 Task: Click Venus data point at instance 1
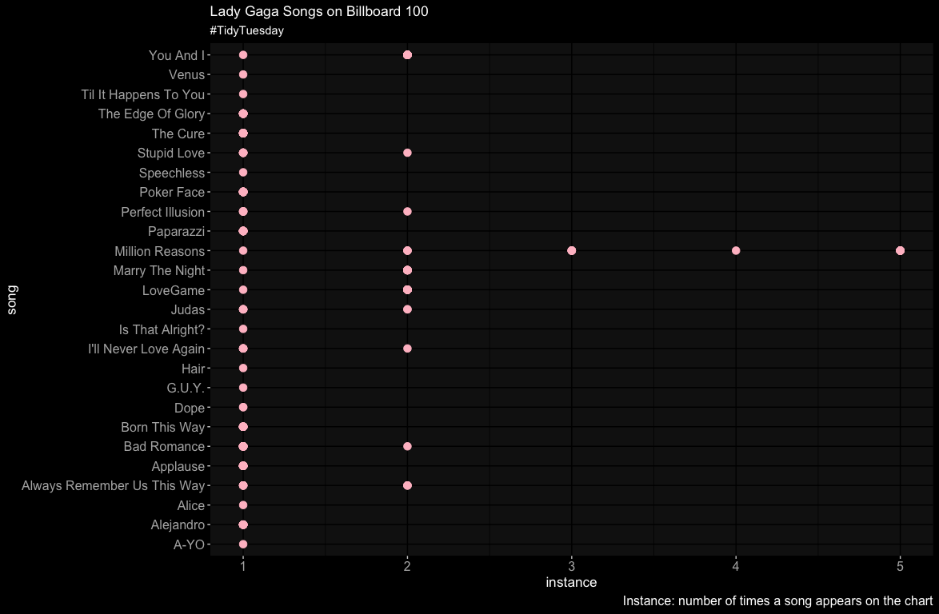pyautogui.click(x=243, y=75)
